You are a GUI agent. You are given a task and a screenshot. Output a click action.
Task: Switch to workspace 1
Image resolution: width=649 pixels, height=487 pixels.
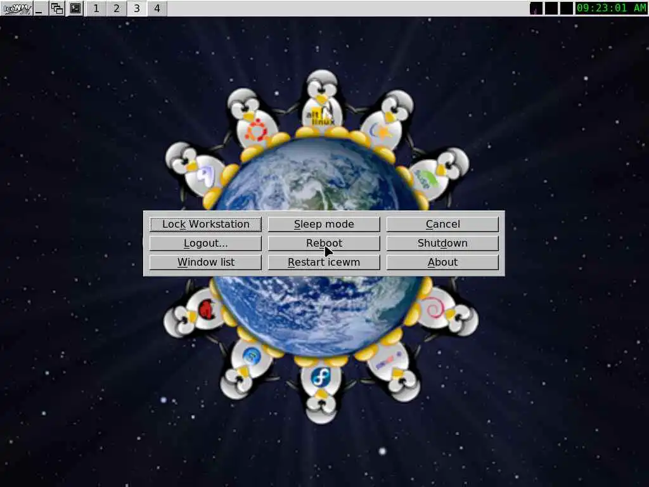[96, 8]
